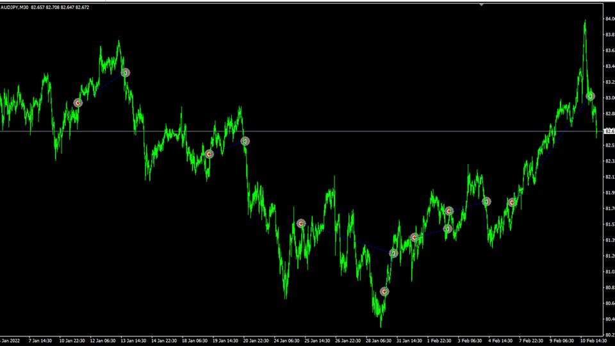The height and width of the screenshot is (346, 615).
Task: Click the '10 Jan 22:30' time axis label
Action: (72, 341)
